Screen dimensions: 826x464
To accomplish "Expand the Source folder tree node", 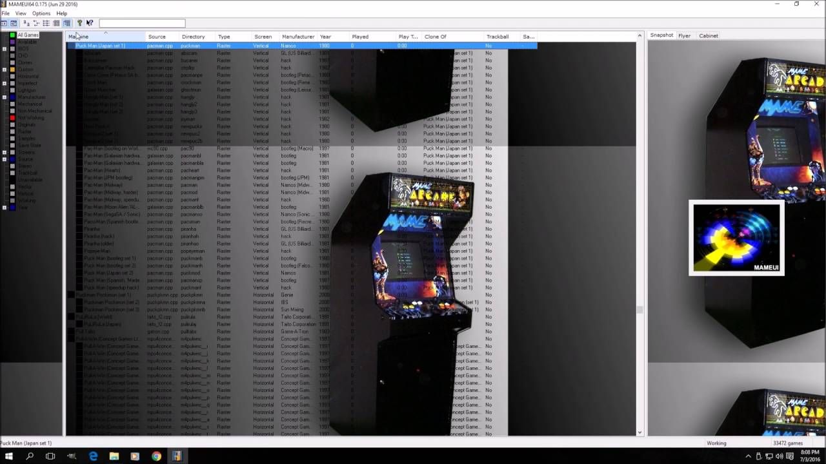I will coord(5,159).
